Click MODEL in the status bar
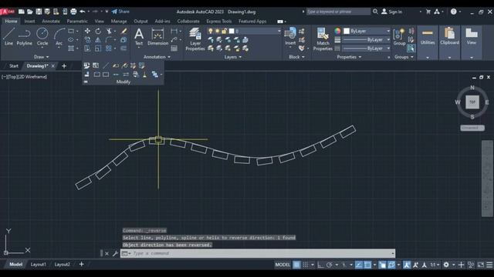The width and height of the screenshot is (494, 277). click(x=283, y=265)
